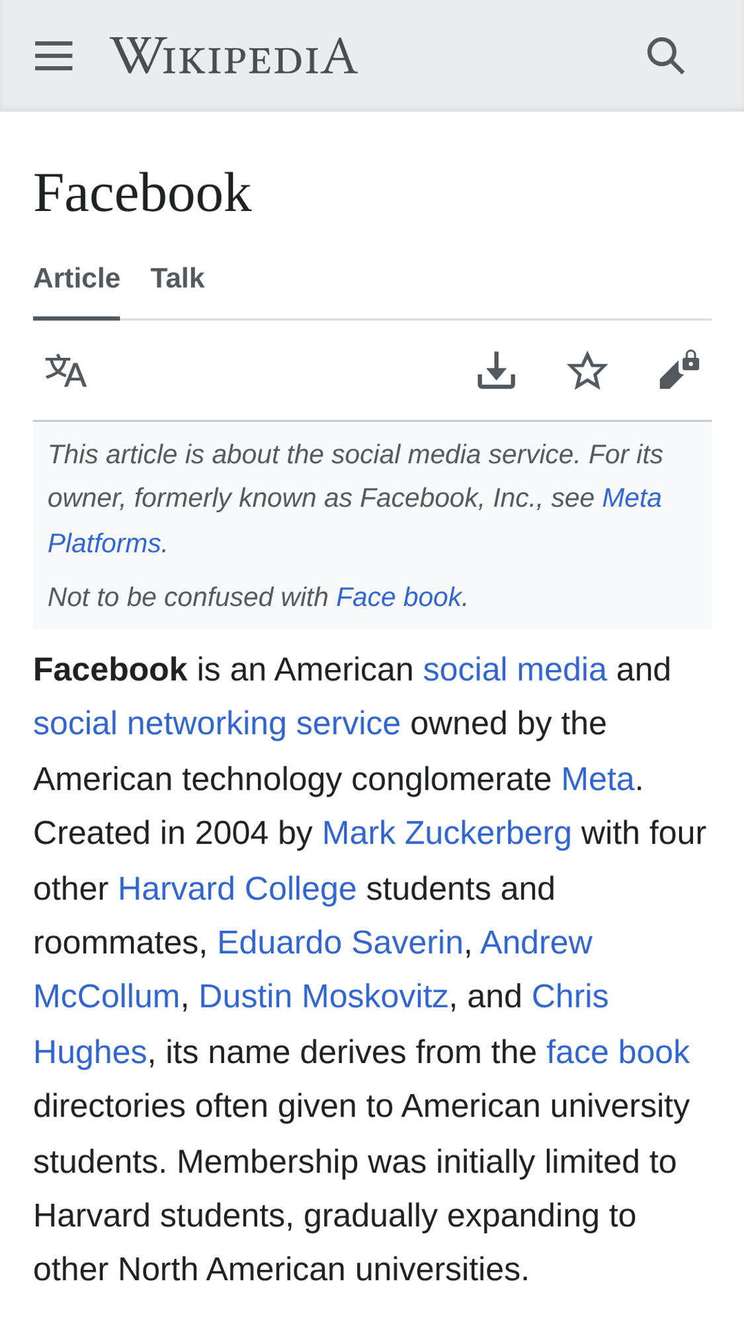The width and height of the screenshot is (744, 1323).
Task: Visit Eduardo Saverin's page
Action: (340, 943)
